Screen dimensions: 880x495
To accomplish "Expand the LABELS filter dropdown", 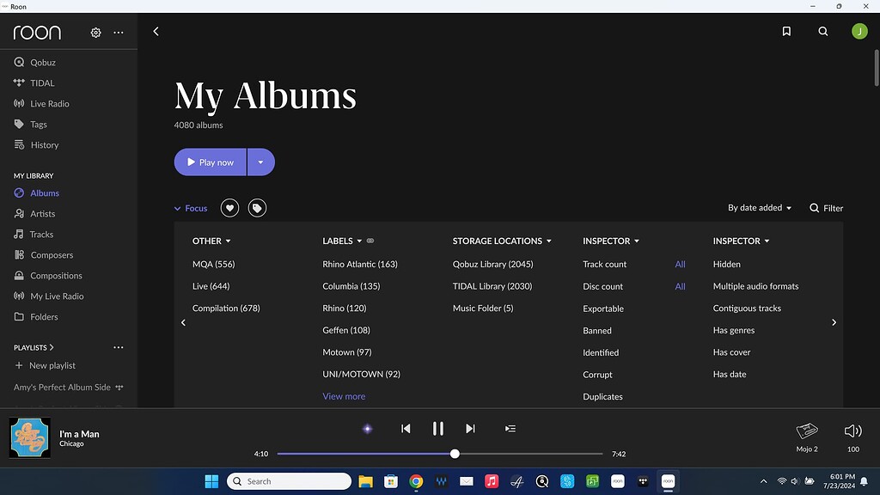I will pyautogui.click(x=342, y=241).
